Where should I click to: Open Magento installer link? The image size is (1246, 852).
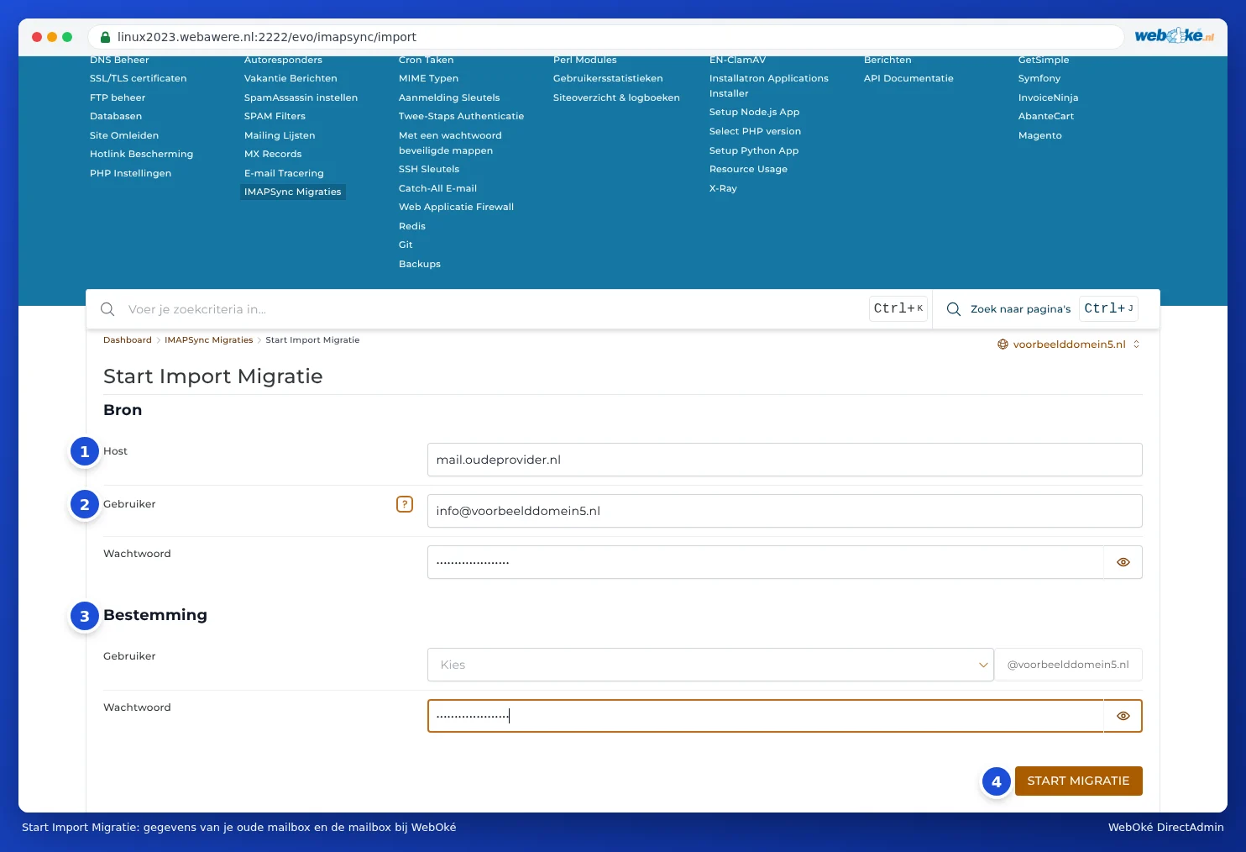[1039, 136]
